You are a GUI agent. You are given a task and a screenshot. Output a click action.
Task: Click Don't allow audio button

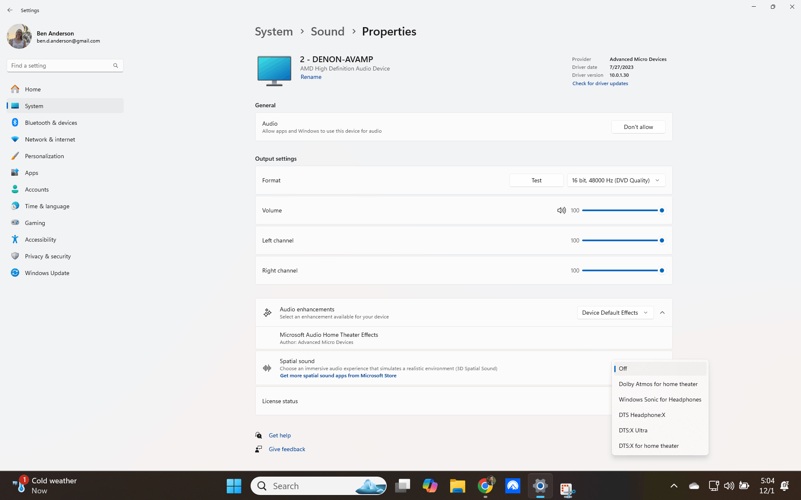pos(638,127)
